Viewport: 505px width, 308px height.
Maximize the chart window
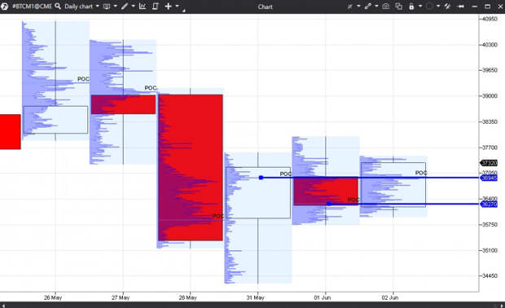[x=488, y=7]
